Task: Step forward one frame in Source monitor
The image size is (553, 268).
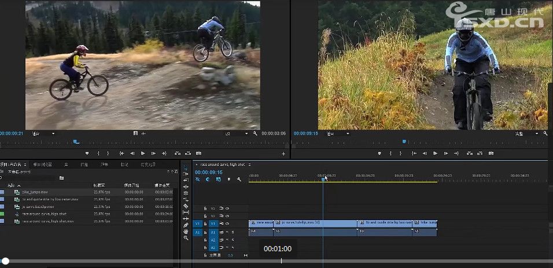Action: [x=153, y=154]
